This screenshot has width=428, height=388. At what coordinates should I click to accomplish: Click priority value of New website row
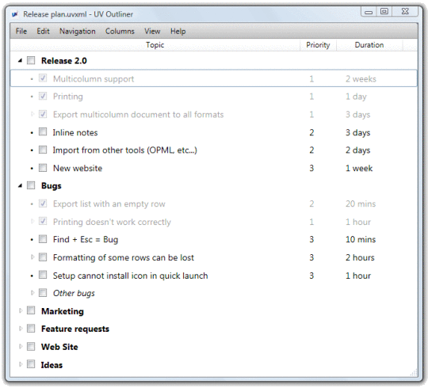tap(311, 168)
